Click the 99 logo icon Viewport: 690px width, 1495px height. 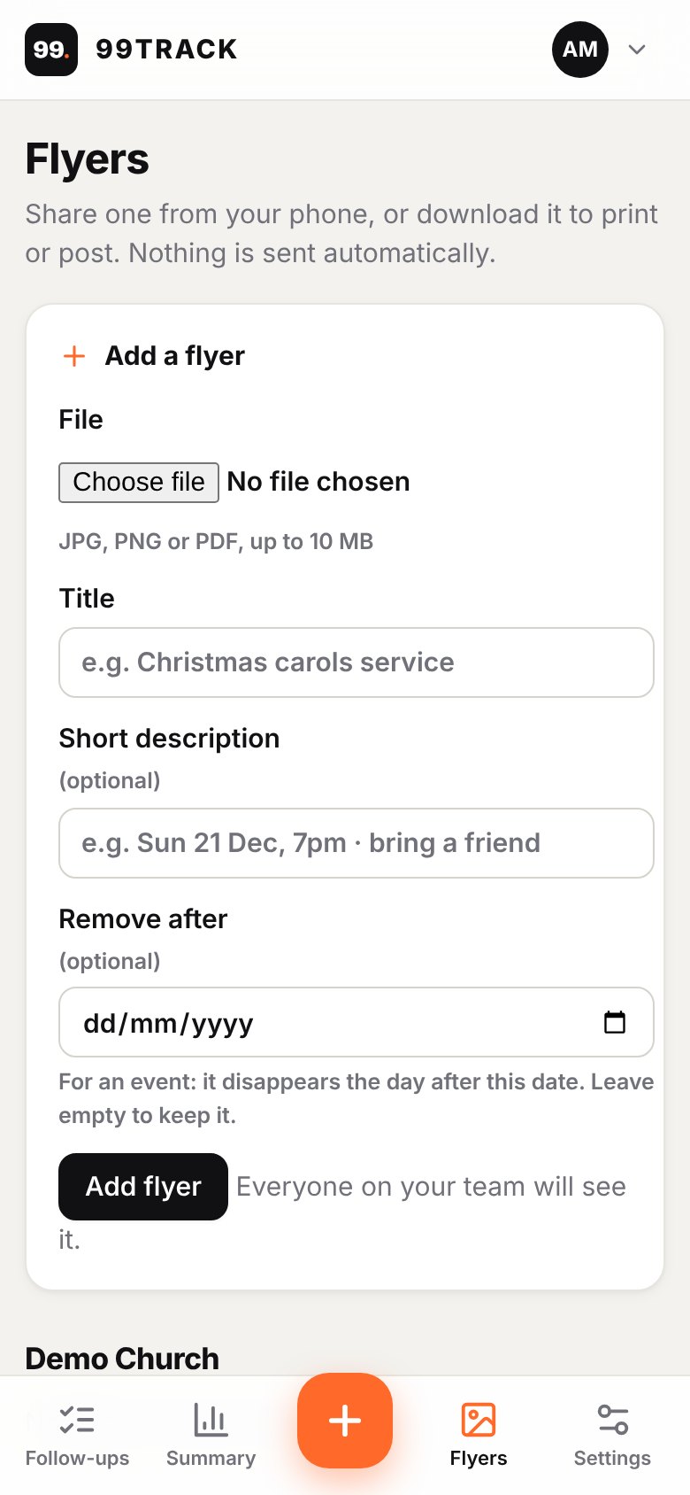click(x=51, y=50)
